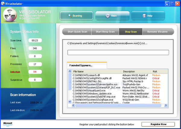Click the vertical scrollbar up arrow
This screenshot has width=181, height=129.
pos(70,71)
